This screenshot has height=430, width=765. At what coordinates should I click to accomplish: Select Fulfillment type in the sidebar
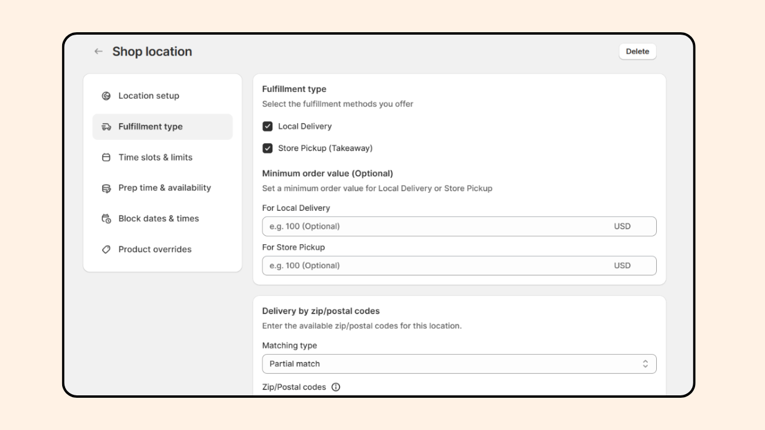tap(163, 127)
